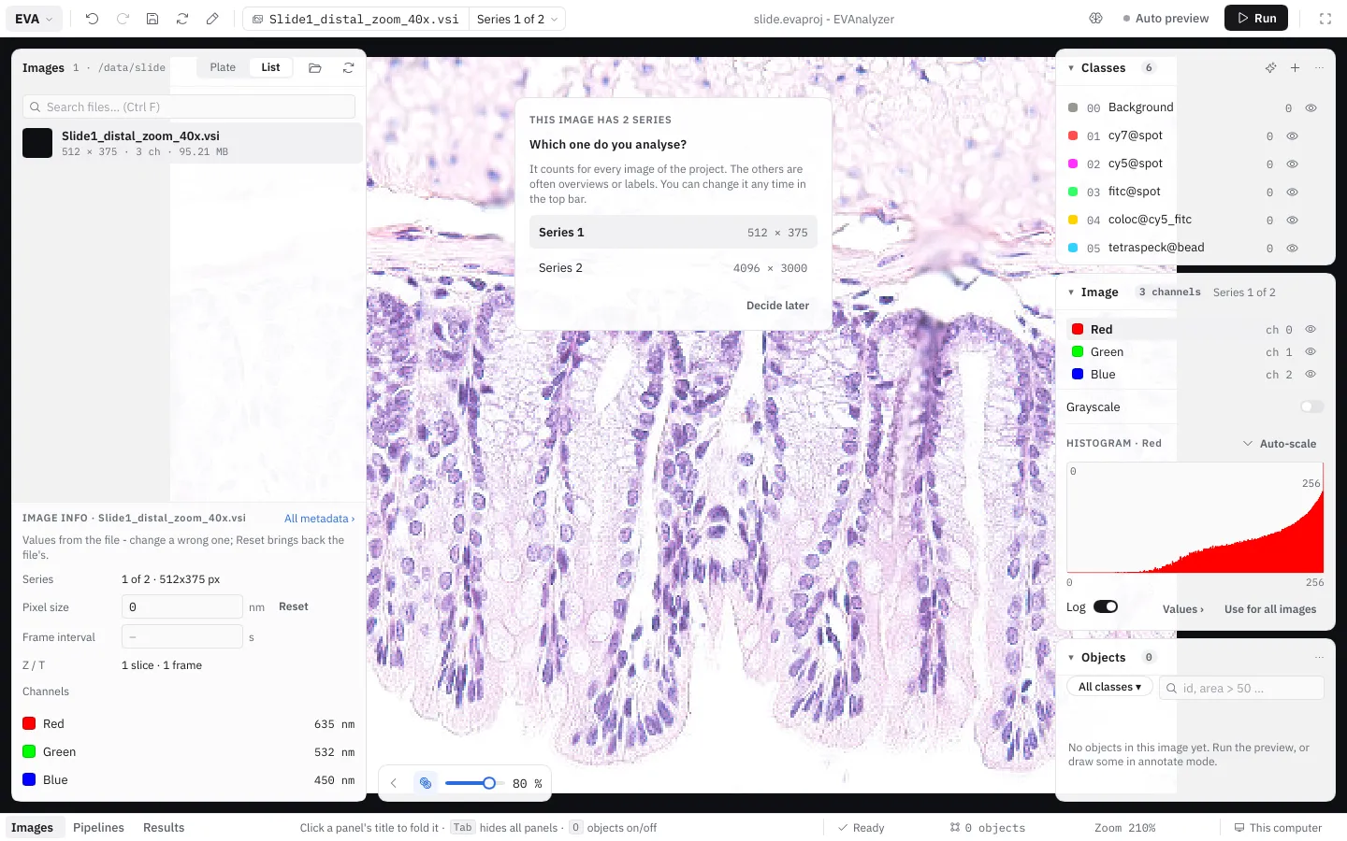Click the Pixel size input field
Viewport: 1347px width, 841px height.
182,606
